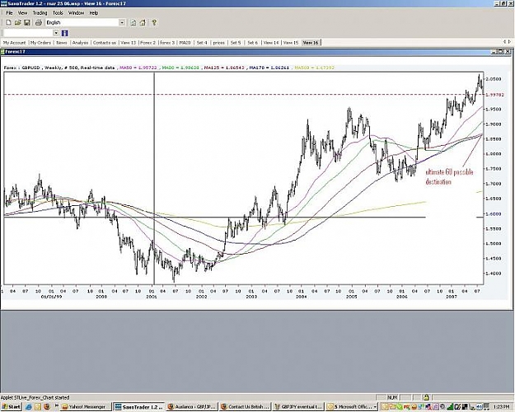Switch to the Contacts us tab
Image resolution: width=515 pixels, height=412 pixels.
click(x=105, y=43)
